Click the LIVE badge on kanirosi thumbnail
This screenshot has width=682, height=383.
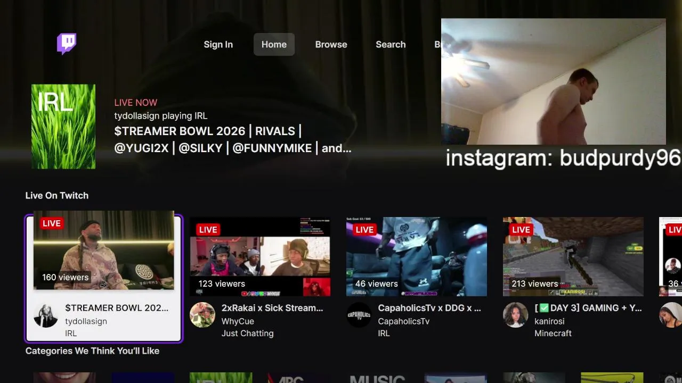coord(521,230)
